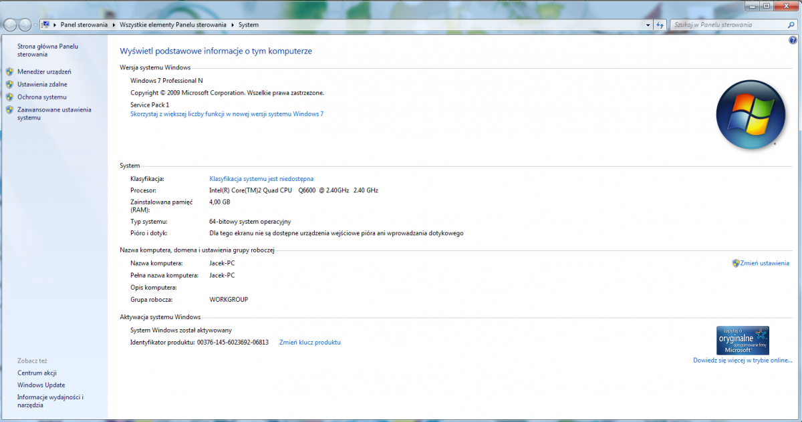Image resolution: width=802 pixels, height=422 pixels.
Task: Click the 4,00 GB installed memory value
Action: (219, 202)
